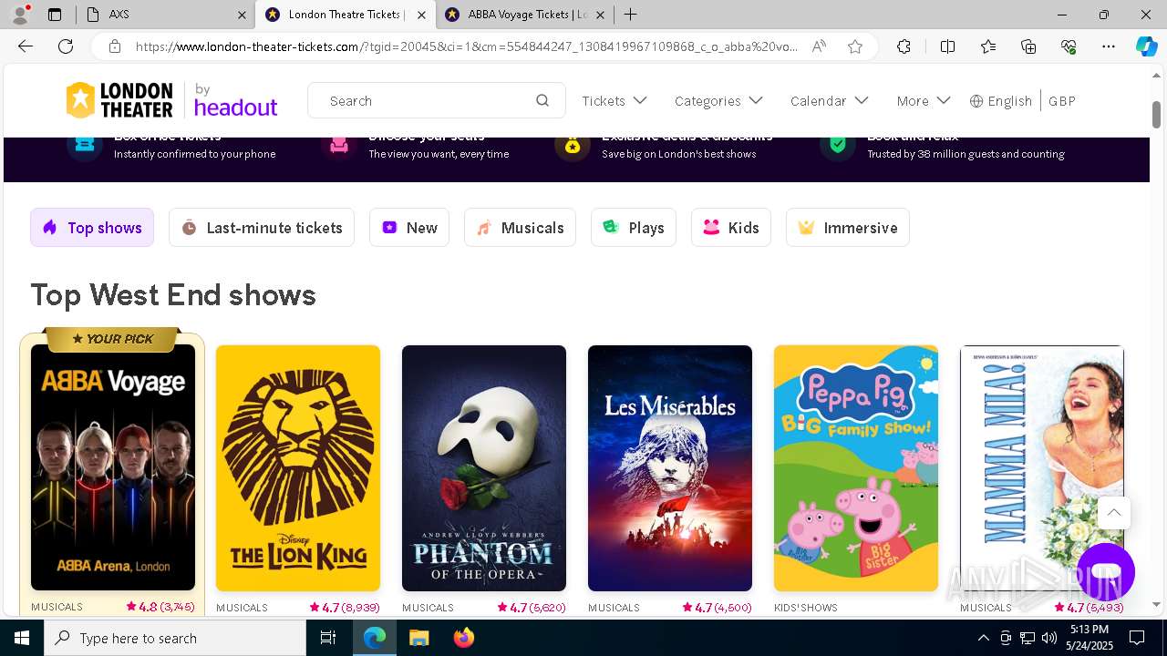This screenshot has height=656, width=1167.
Task: Open the Tab actions menu icon
Action: click(x=55, y=15)
